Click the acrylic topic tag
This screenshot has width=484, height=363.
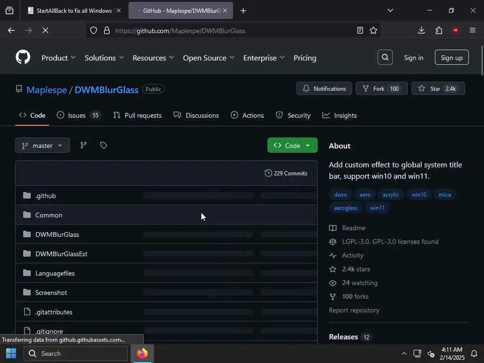(x=390, y=195)
